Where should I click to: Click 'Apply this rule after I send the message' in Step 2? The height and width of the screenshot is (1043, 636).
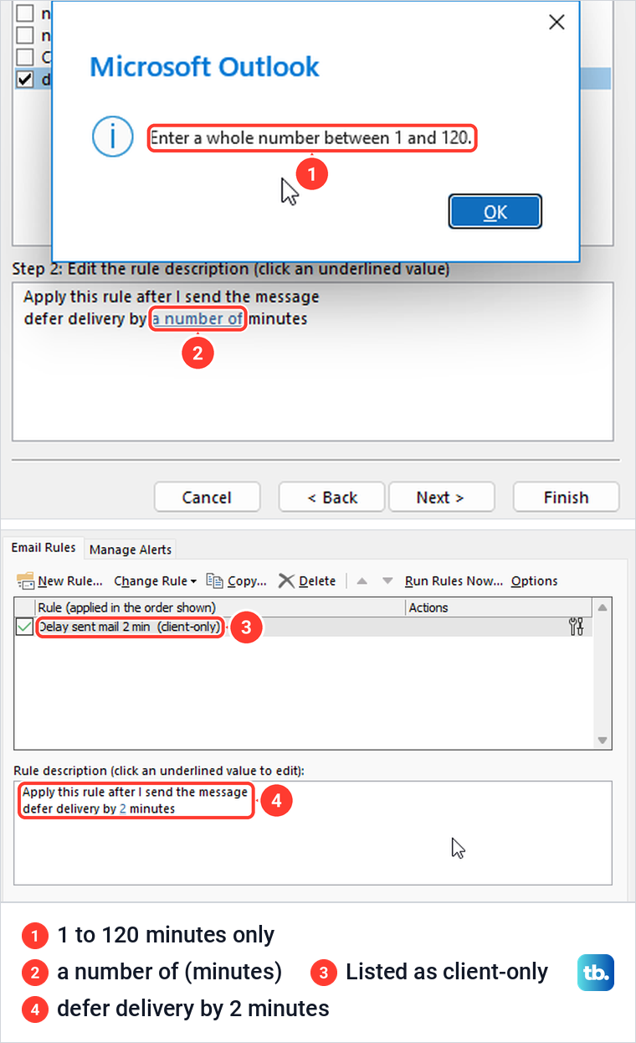[x=172, y=297]
